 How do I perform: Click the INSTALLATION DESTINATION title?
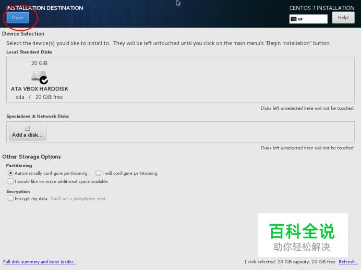(45, 8)
